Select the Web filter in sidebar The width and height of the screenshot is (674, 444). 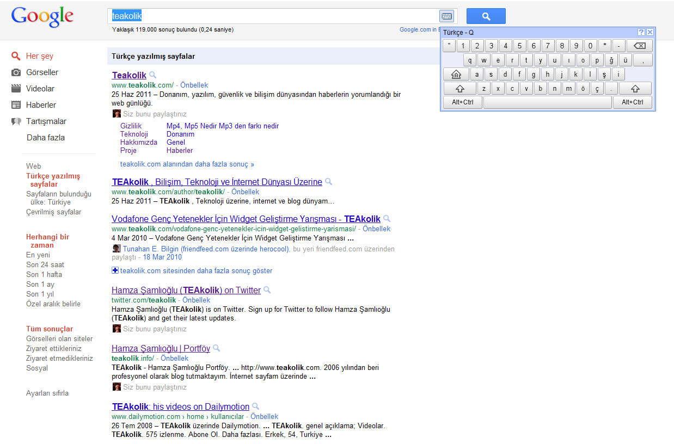pyautogui.click(x=34, y=166)
